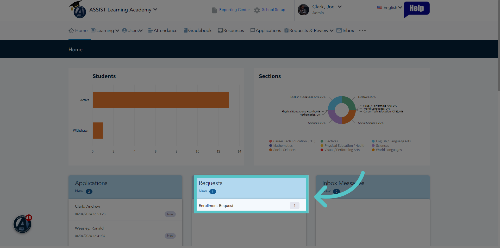The width and height of the screenshot is (500, 248).
Task: Open the Applications card heading
Action: (91, 183)
